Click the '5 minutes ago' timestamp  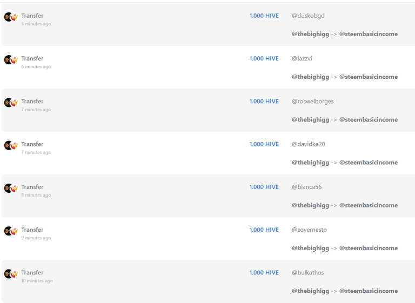pos(36,24)
